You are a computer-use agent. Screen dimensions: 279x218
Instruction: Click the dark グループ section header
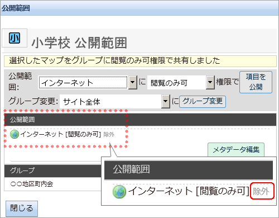[52, 170]
